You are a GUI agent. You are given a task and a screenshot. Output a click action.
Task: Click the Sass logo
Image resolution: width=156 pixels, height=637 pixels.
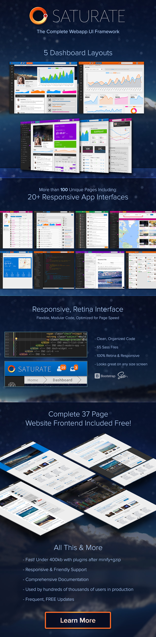click(x=122, y=376)
